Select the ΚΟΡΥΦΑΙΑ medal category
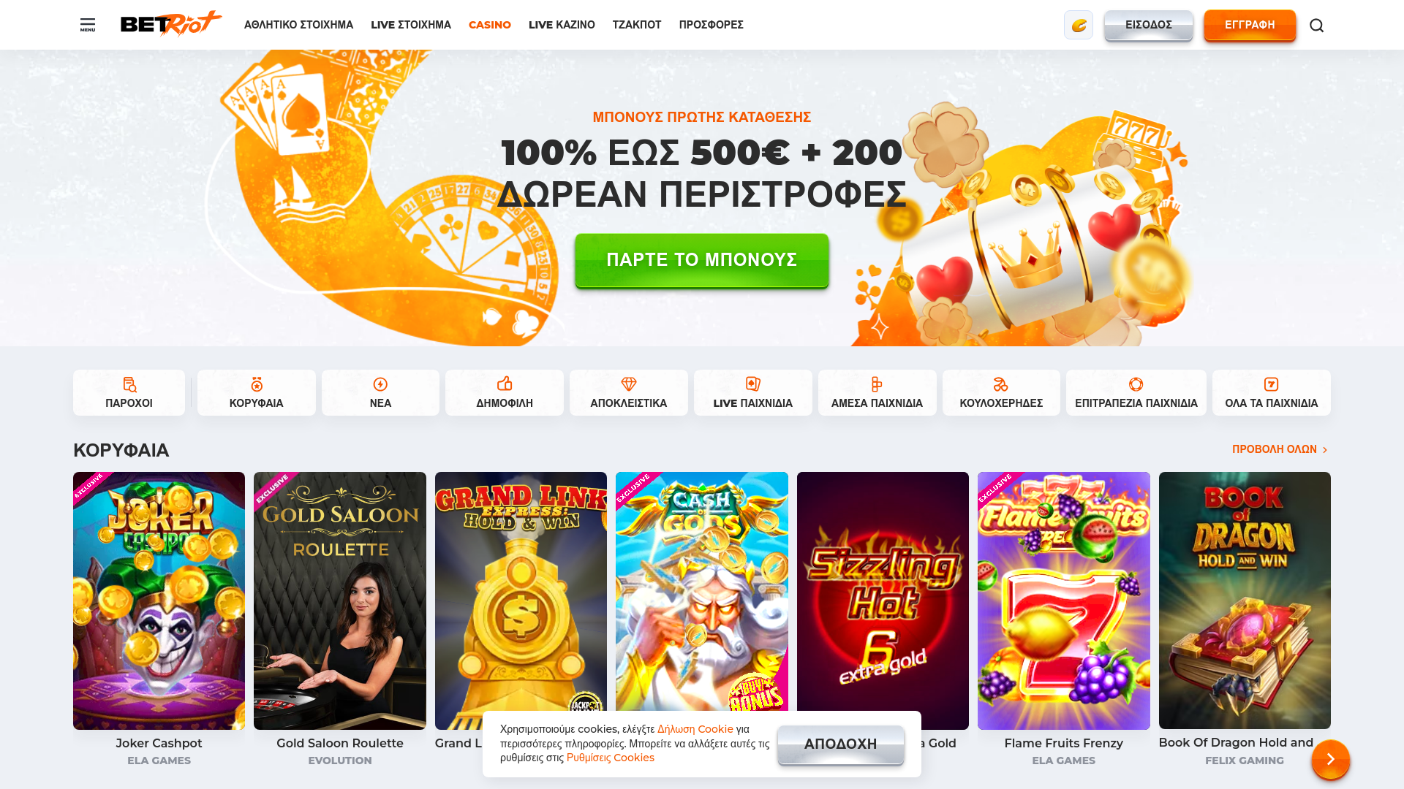Image resolution: width=1404 pixels, height=789 pixels. (257, 393)
